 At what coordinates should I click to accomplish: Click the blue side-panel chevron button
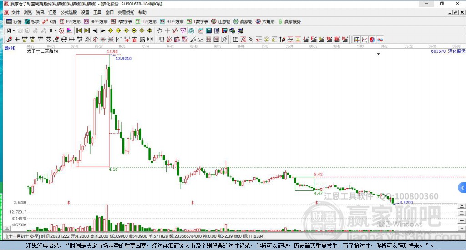click(x=462, y=188)
